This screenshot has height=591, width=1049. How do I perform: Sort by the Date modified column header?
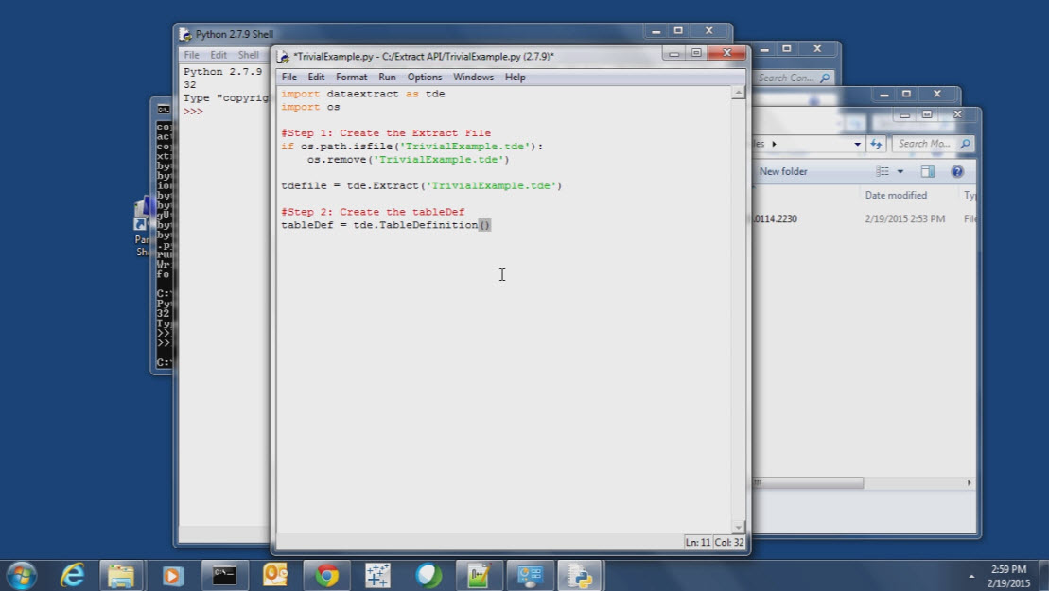pyautogui.click(x=896, y=195)
